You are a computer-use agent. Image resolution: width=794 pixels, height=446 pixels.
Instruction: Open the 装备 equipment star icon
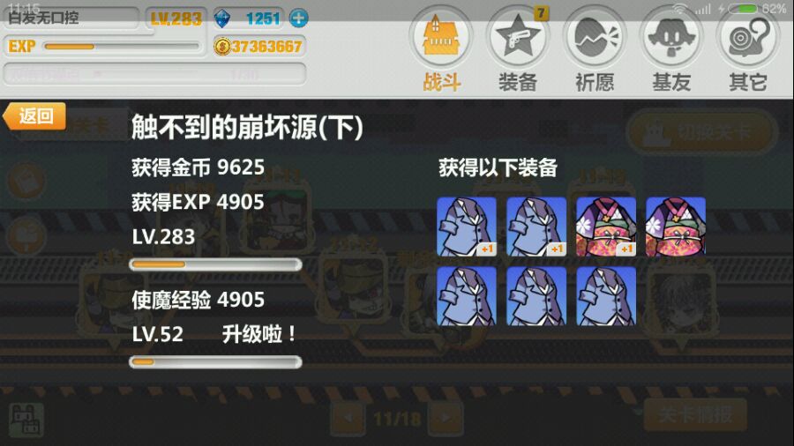[x=517, y=36]
